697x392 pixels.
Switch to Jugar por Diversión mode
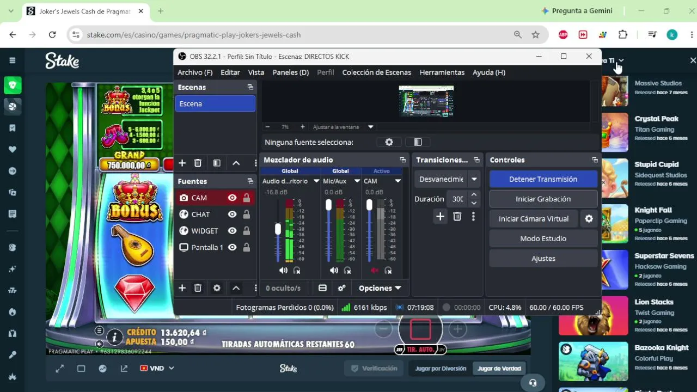441,369
